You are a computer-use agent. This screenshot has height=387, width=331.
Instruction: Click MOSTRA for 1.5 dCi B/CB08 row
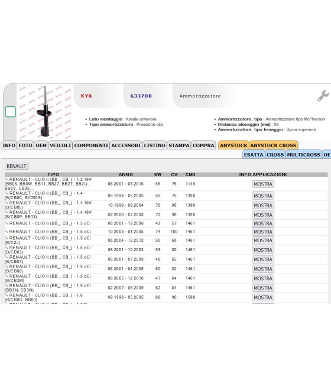[263, 269]
